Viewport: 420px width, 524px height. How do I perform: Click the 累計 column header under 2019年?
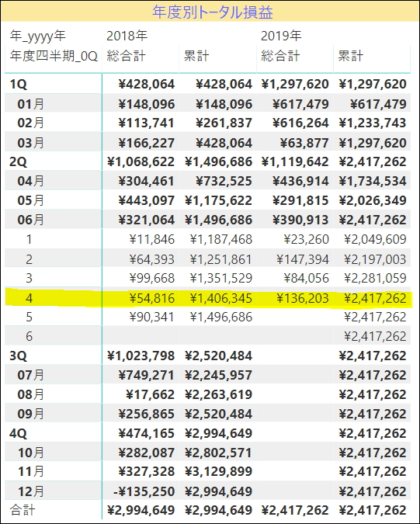click(350, 56)
